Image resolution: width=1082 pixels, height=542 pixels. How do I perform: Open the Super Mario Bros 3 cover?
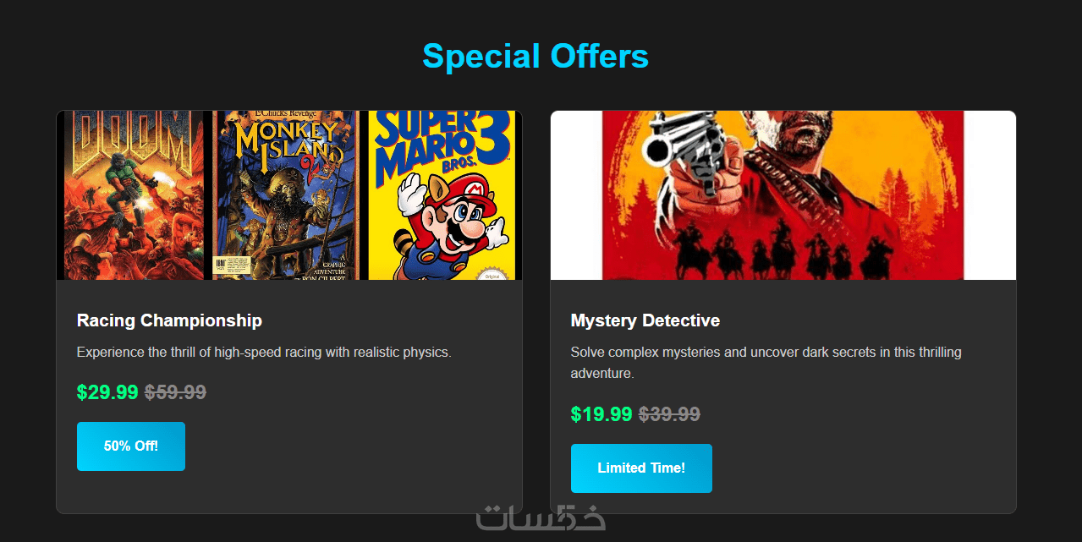tap(442, 194)
